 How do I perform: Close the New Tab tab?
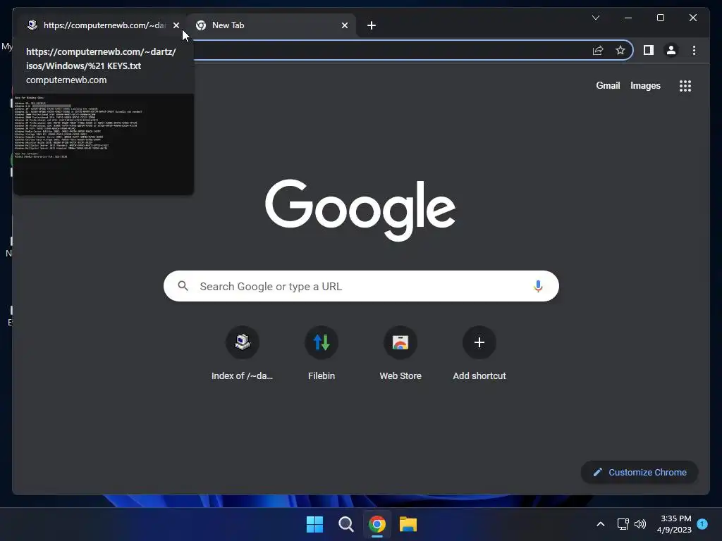click(x=345, y=25)
